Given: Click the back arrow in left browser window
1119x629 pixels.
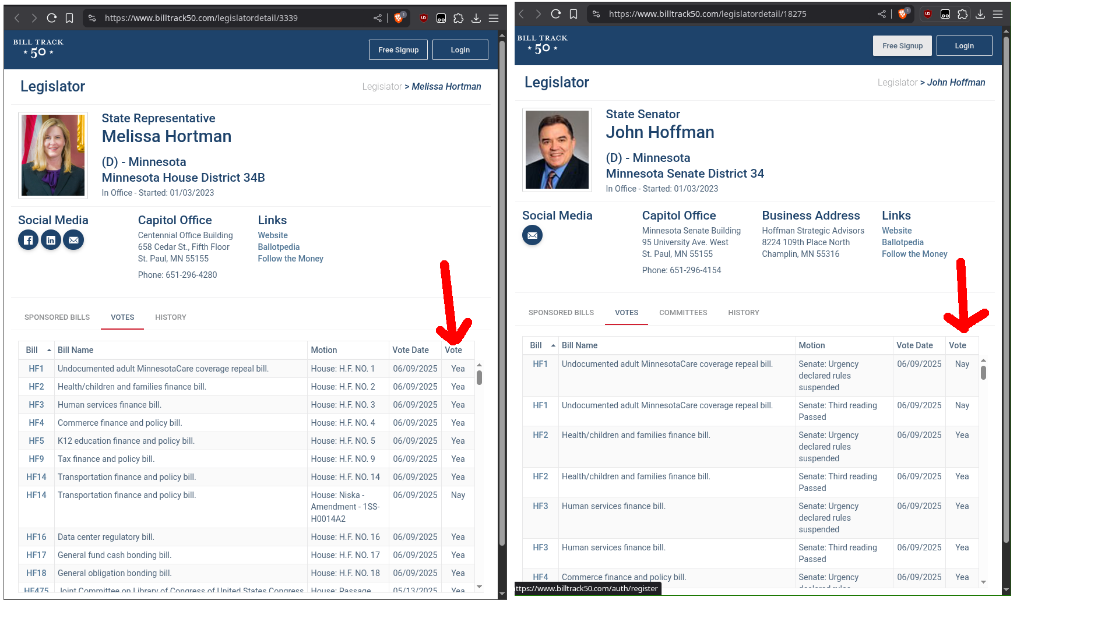Looking at the screenshot, I should (17, 18).
